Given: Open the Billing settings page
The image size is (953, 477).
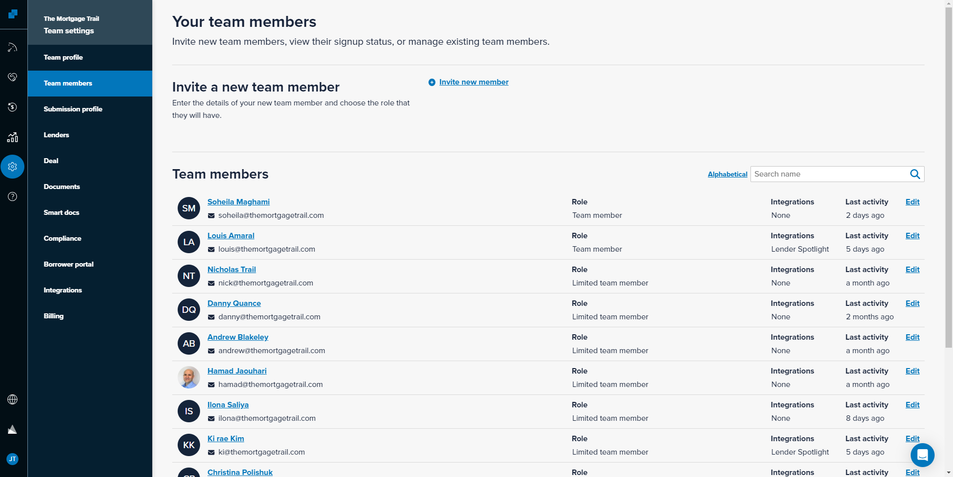Looking at the screenshot, I should [x=54, y=316].
